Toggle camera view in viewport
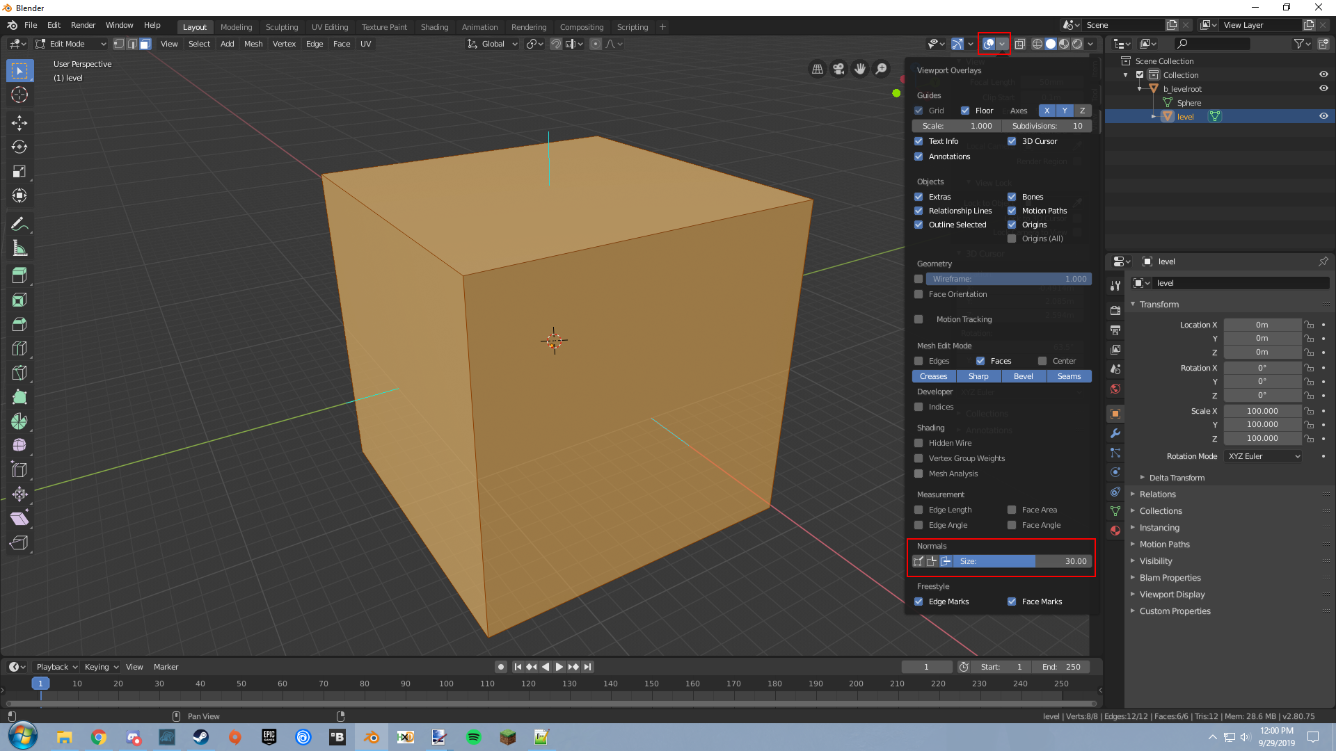The width and height of the screenshot is (1336, 751). (x=838, y=69)
